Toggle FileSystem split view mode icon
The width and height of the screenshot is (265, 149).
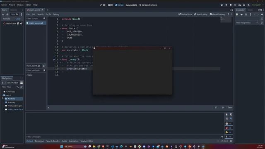click(22, 83)
